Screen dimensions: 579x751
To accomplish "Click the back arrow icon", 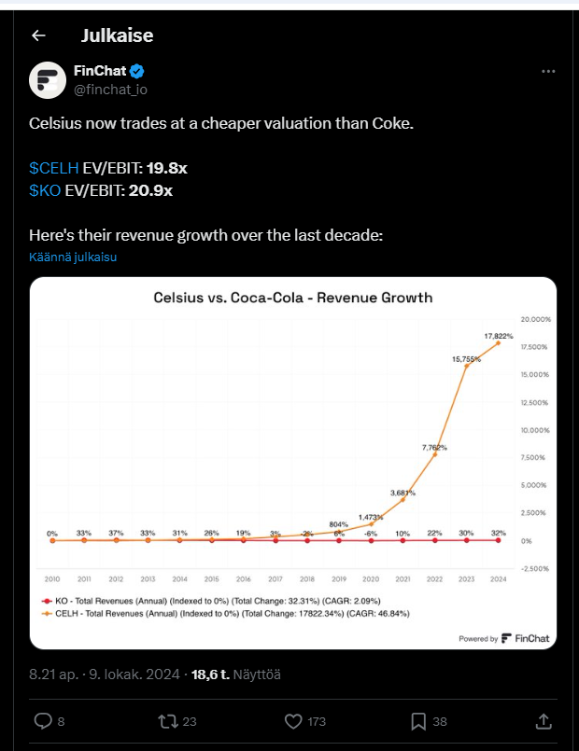I will click(38, 35).
